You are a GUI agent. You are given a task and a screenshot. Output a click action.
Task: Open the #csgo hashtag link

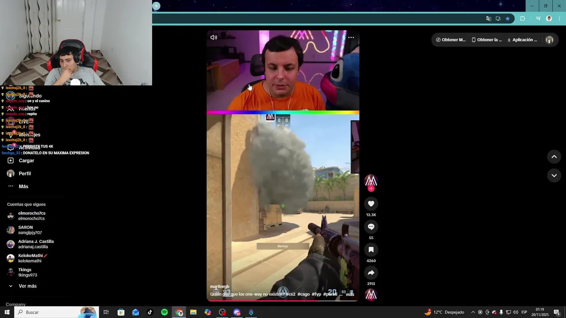click(x=303, y=294)
